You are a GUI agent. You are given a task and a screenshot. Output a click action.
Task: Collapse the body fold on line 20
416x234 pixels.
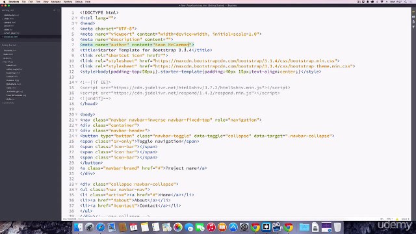click(77, 114)
